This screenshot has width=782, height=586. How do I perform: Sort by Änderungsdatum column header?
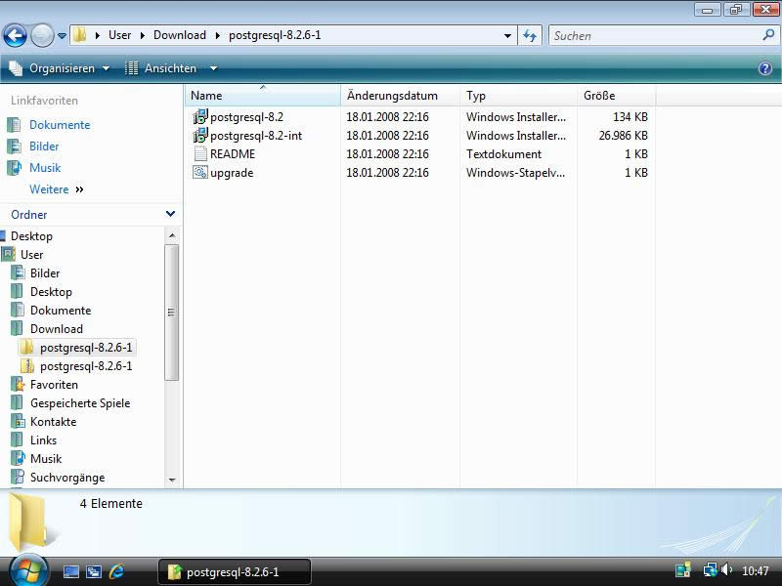coord(400,96)
